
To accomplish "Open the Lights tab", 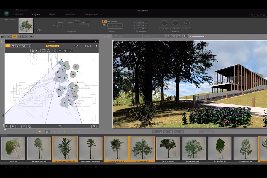I will (52, 14).
